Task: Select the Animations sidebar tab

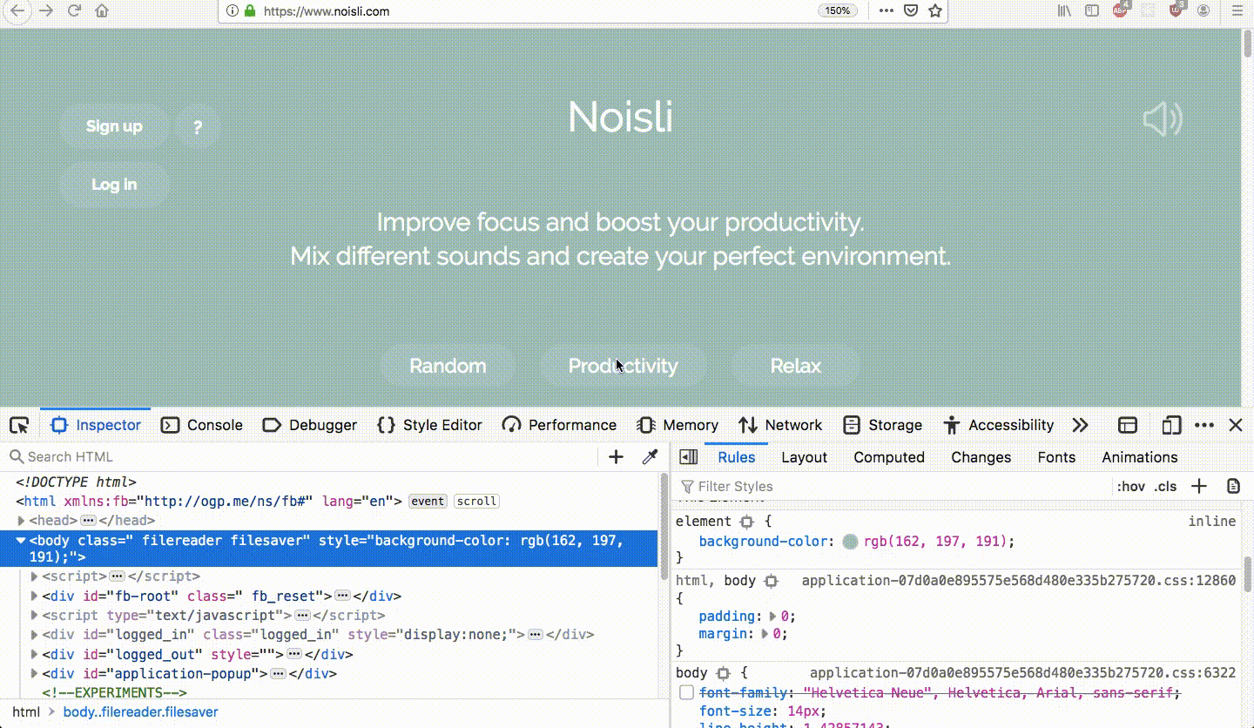Action: (1139, 457)
